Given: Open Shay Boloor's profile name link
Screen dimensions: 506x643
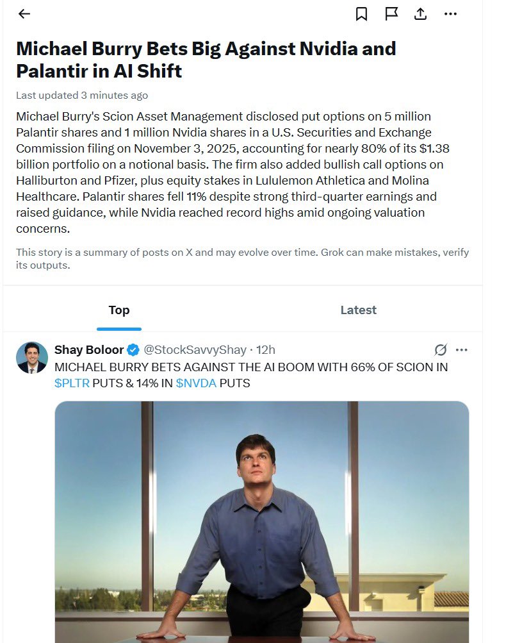Looking at the screenshot, I should pos(89,350).
